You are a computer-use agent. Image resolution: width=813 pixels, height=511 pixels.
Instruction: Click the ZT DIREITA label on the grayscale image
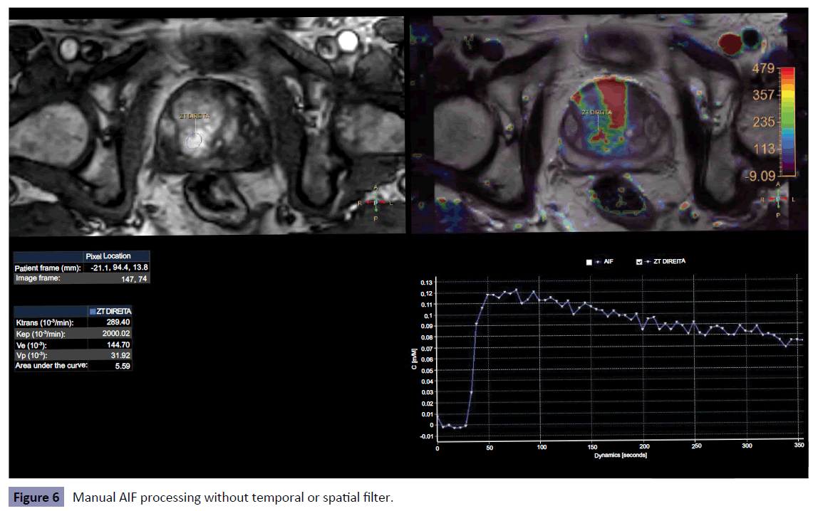point(195,115)
